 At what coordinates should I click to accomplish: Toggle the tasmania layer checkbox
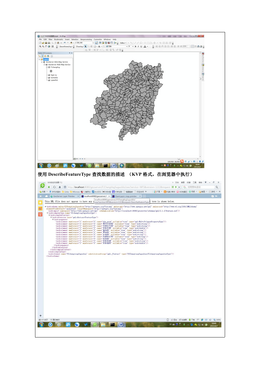point(49,78)
